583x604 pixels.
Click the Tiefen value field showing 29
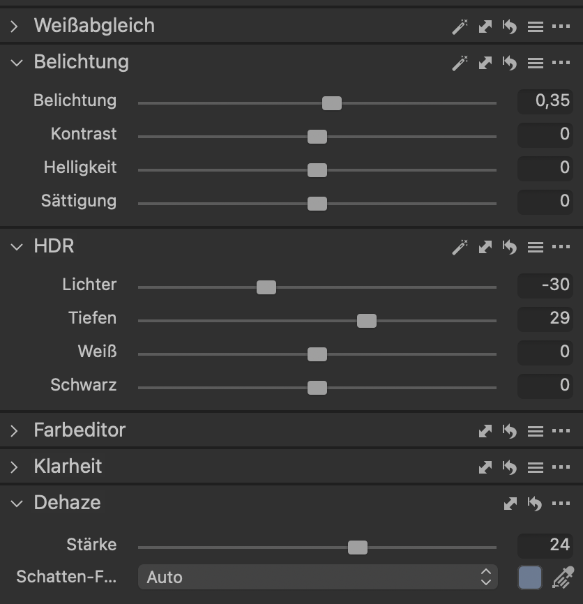pos(545,319)
